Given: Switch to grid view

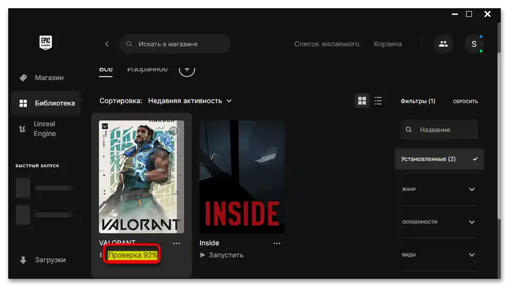Looking at the screenshot, I should pos(362,101).
